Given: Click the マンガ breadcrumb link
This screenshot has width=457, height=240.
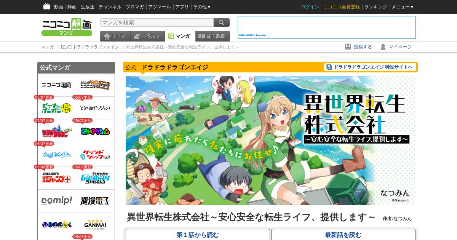Looking at the screenshot, I should tap(48, 47).
